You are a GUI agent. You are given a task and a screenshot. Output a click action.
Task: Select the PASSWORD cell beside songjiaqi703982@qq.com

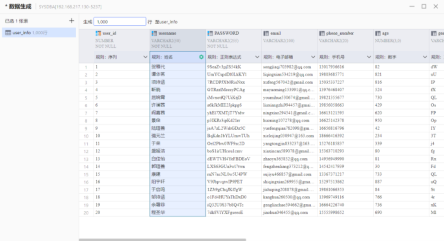pyautogui.click(x=234, y=67)
